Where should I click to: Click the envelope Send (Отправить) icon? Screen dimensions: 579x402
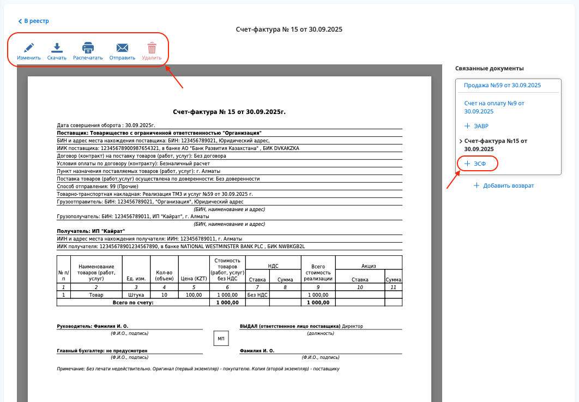[x=122, y=48]
